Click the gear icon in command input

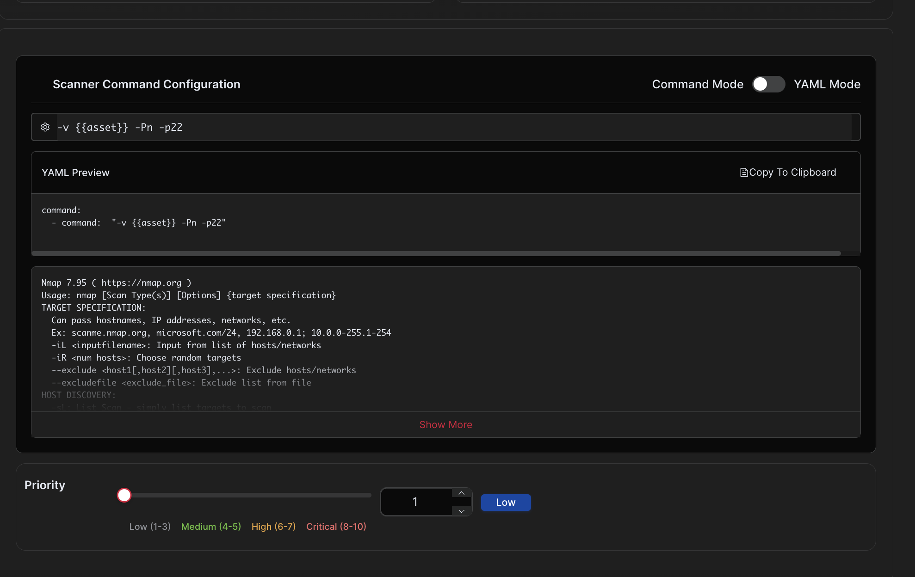(45, 127)
